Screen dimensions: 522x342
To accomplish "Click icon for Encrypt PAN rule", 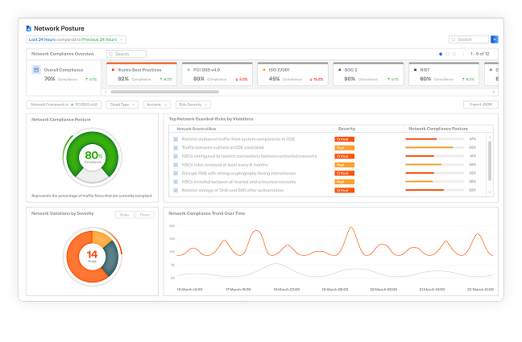I will click(x=176, y=173).
